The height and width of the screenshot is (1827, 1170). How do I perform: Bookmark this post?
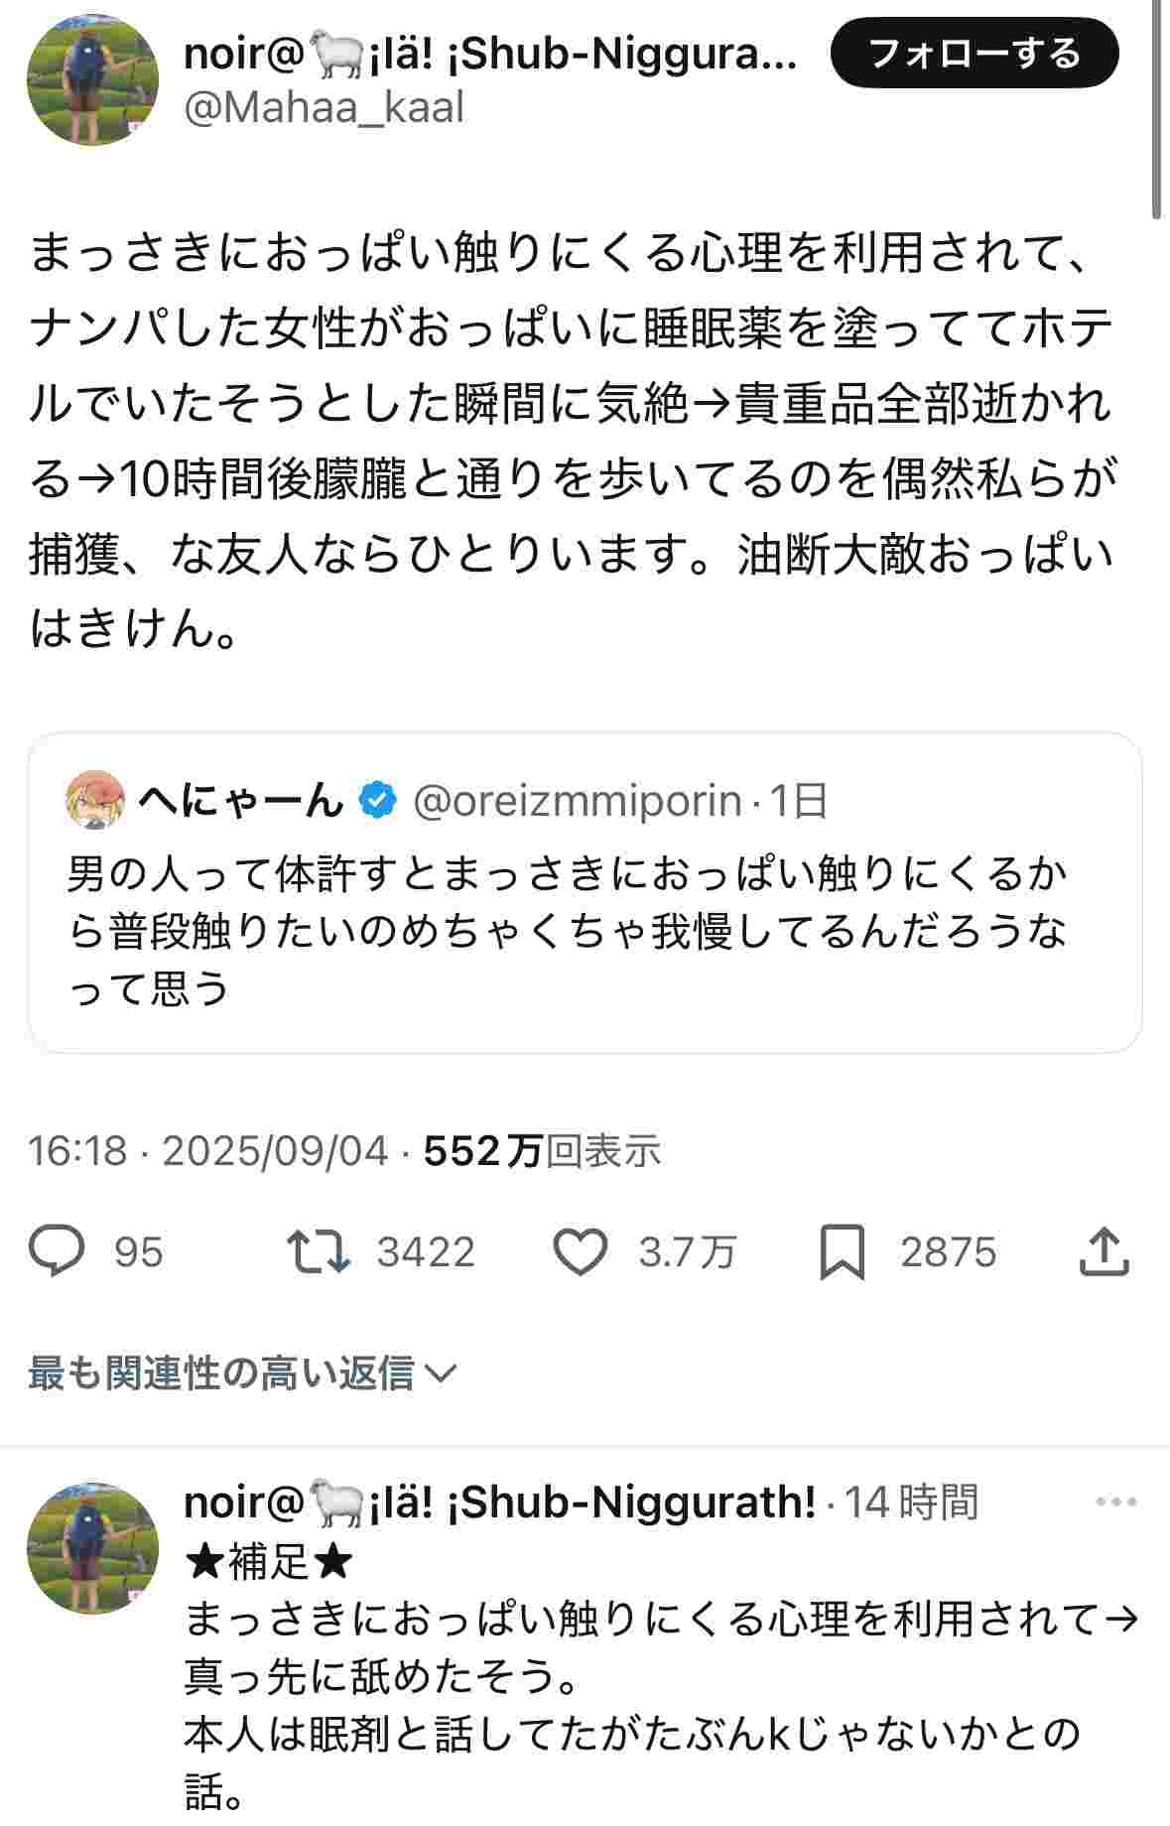pyautogui.click(x=842, y=1252)
